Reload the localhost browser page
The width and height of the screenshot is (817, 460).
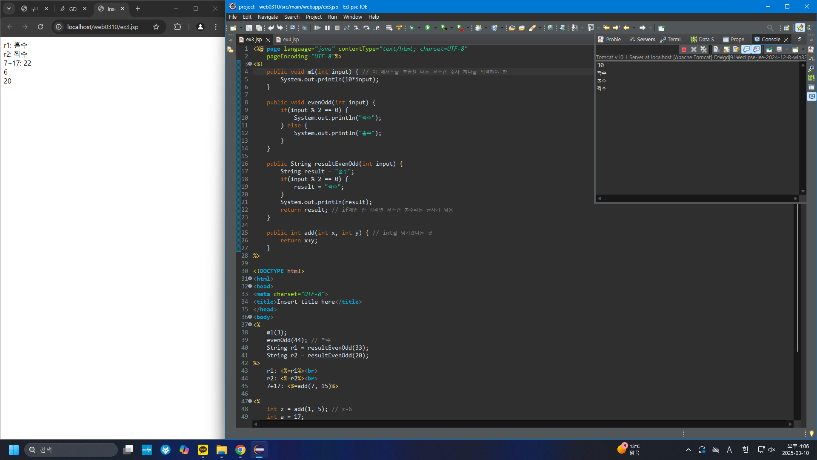click(40, 27)
